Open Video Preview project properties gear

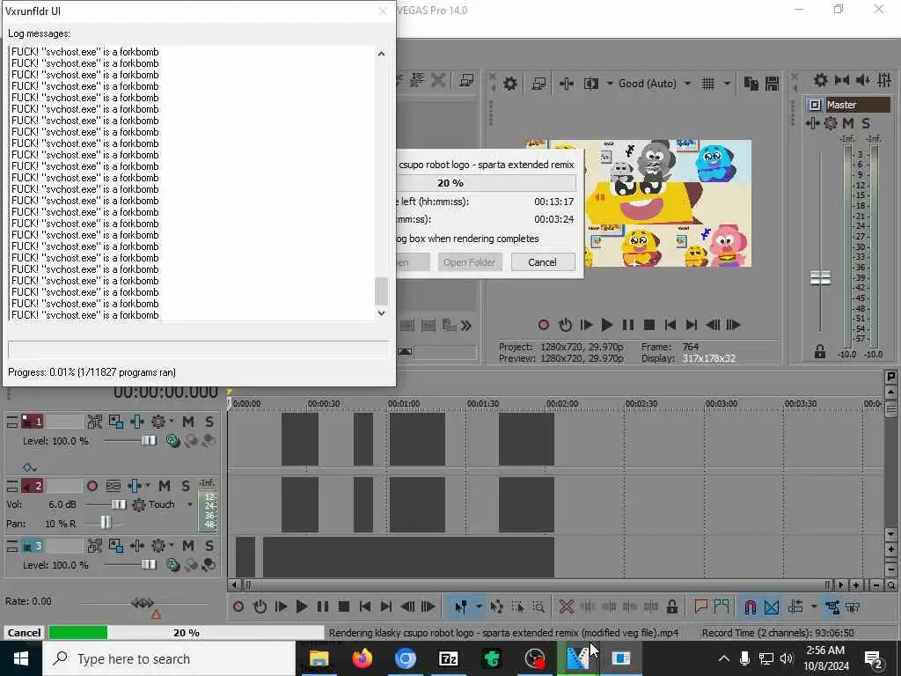point(509,84)
